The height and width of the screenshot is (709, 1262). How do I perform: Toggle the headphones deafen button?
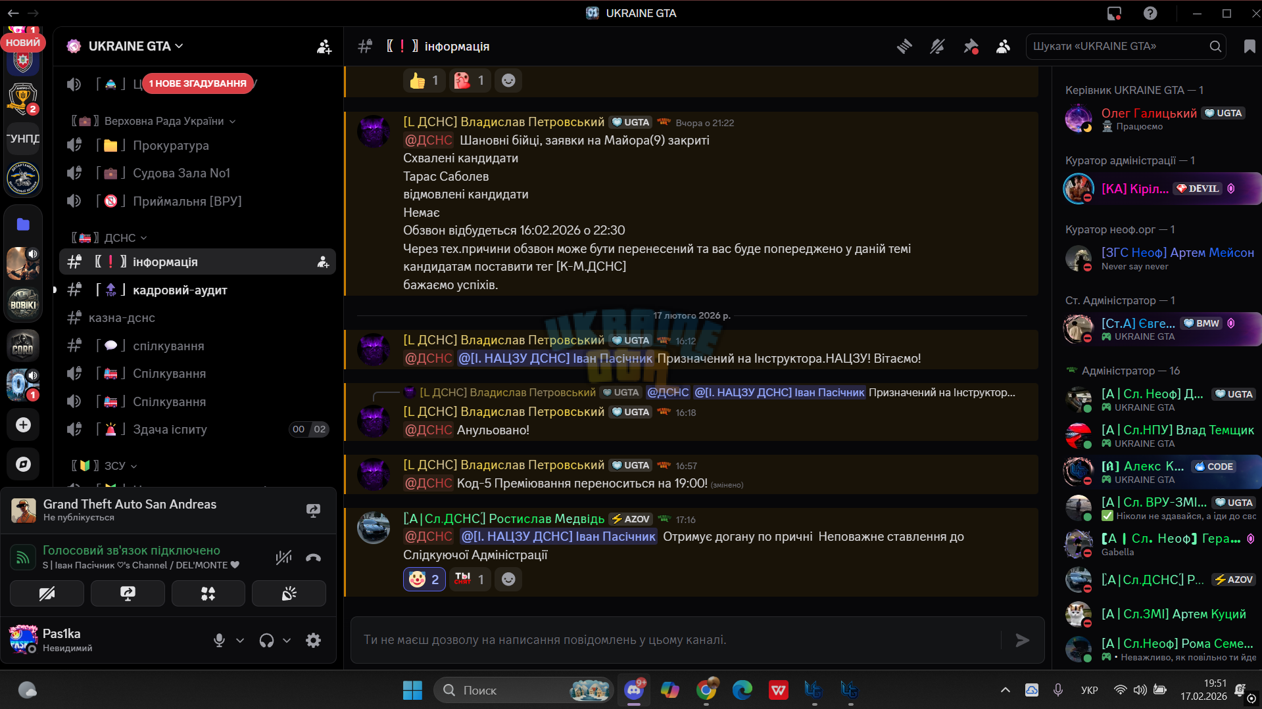(x=266, y=640)
